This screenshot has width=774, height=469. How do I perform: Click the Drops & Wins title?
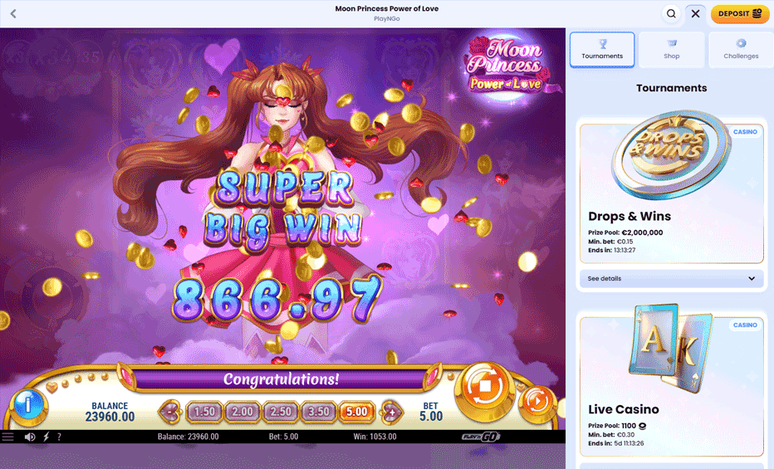click(629, 216)
